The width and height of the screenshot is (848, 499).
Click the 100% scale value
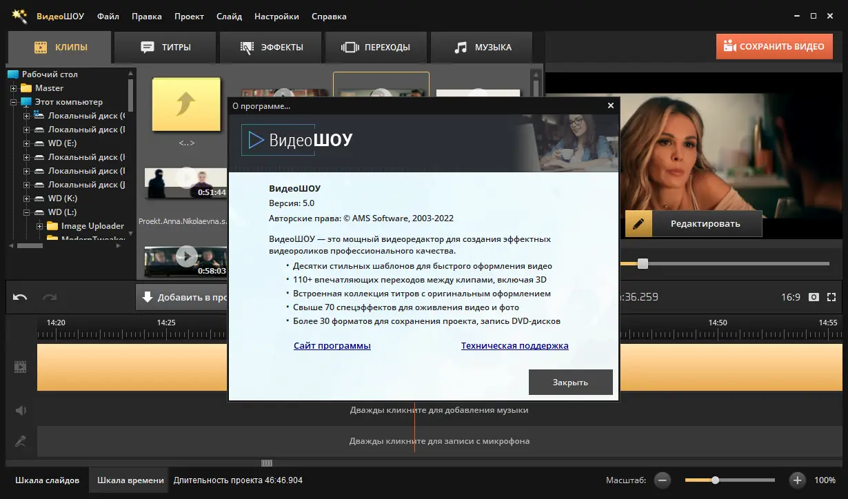pos(825,480)
